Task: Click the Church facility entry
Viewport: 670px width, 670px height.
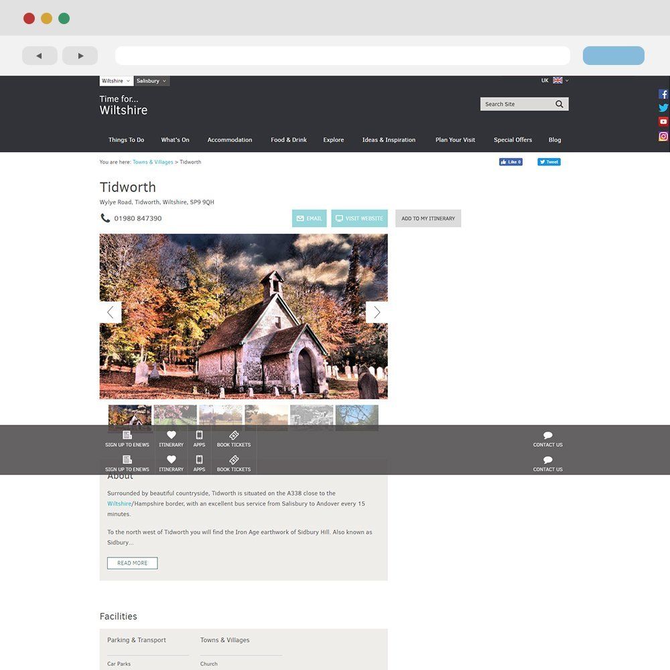Action: click(208, 663)
